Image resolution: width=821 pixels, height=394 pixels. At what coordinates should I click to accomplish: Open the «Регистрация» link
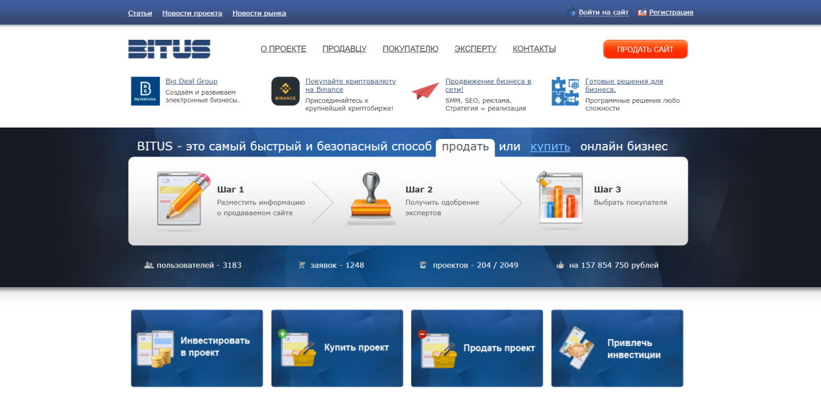[x=671, y=12]
